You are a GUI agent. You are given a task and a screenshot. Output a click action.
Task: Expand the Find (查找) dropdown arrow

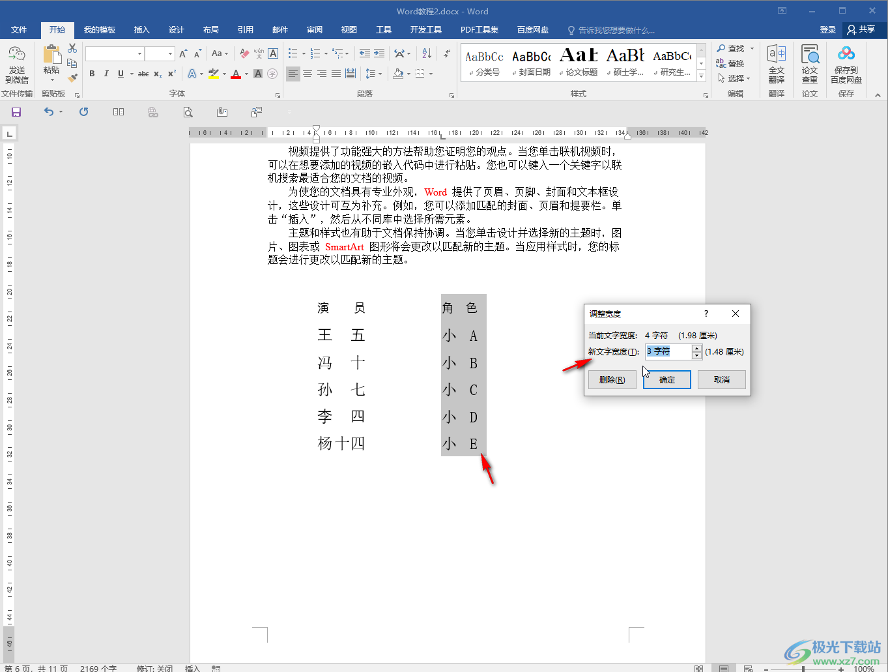pyautogui.click(x=752, y=49)
